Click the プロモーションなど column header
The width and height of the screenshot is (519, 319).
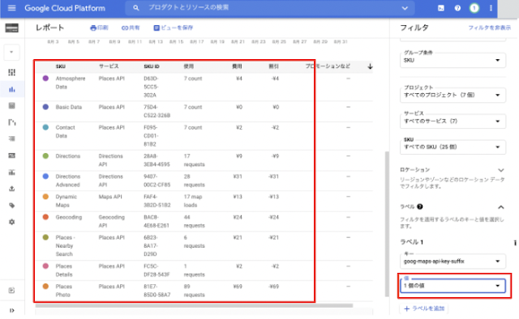[x=328, y=66]
